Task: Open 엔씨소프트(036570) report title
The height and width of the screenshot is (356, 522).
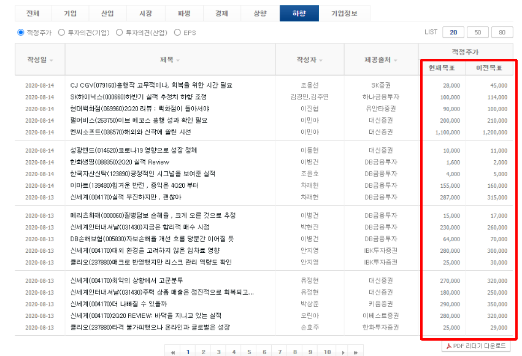Action: pos(131,132)
